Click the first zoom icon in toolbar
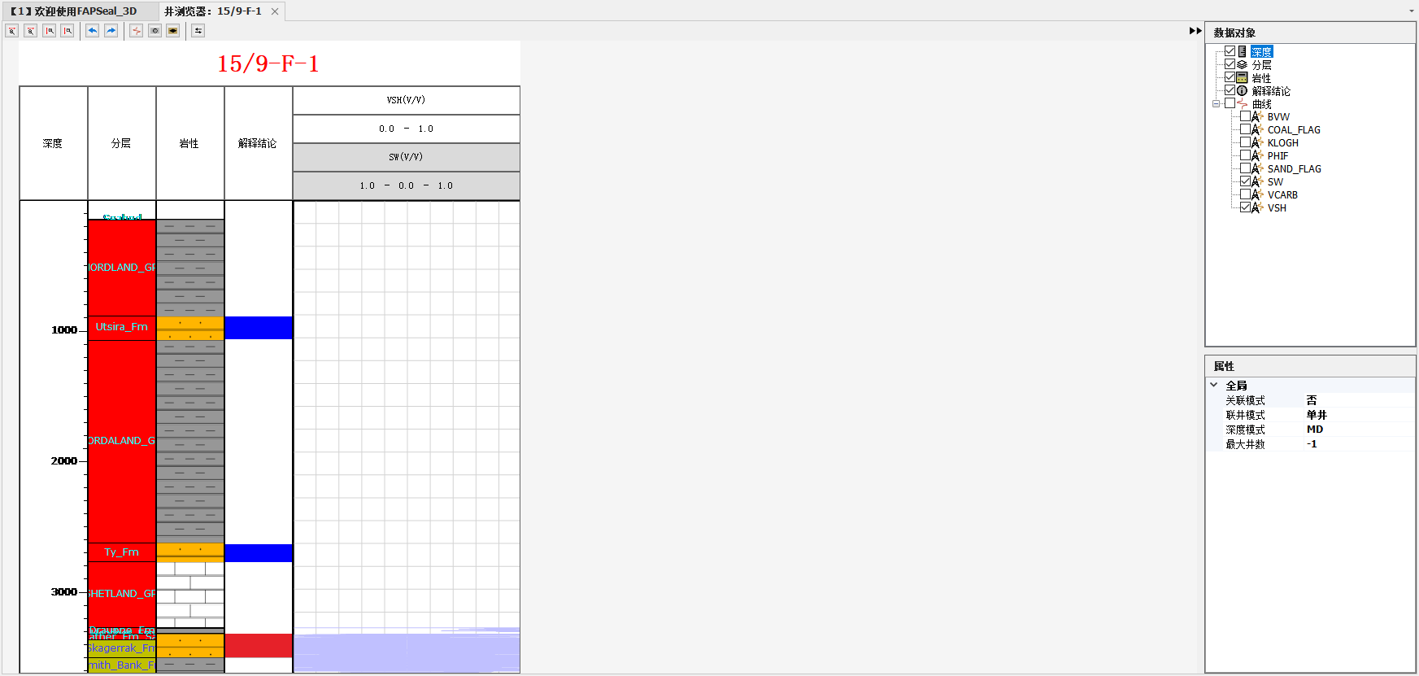The image size is (1419, 676). (12, 31)
